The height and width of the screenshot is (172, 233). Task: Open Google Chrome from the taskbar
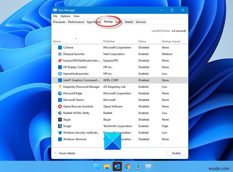(x=127, y=166)
